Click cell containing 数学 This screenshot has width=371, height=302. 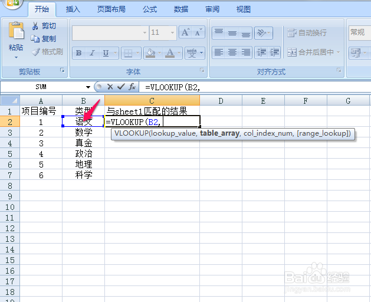84,132
